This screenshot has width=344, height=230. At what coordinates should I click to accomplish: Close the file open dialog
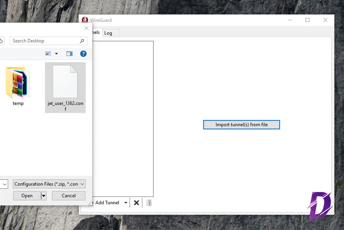(x=86, y=28)
